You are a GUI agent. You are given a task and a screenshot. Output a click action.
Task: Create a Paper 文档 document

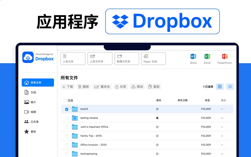coord(153,59)
